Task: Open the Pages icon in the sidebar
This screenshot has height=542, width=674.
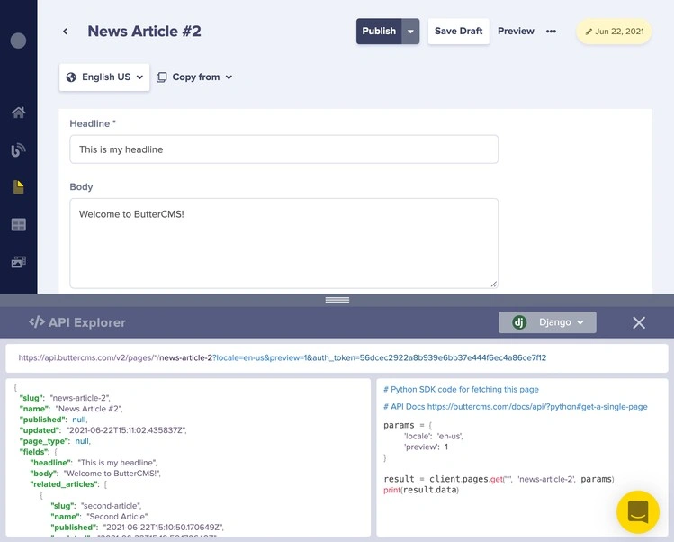Action: tap(19, 187)
